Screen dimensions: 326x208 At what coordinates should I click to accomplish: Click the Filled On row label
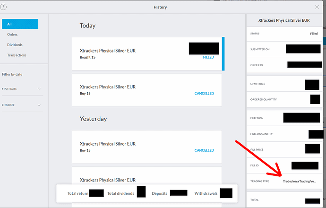click(x=257, y=118)
